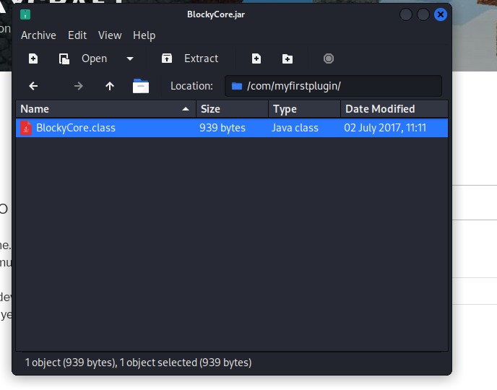The image size is (497, 390).
Task: Open the Archive menu
Action: point(38,35)
